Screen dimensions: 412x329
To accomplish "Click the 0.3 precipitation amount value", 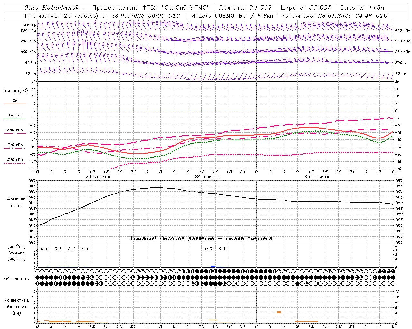I will [209, 249].
